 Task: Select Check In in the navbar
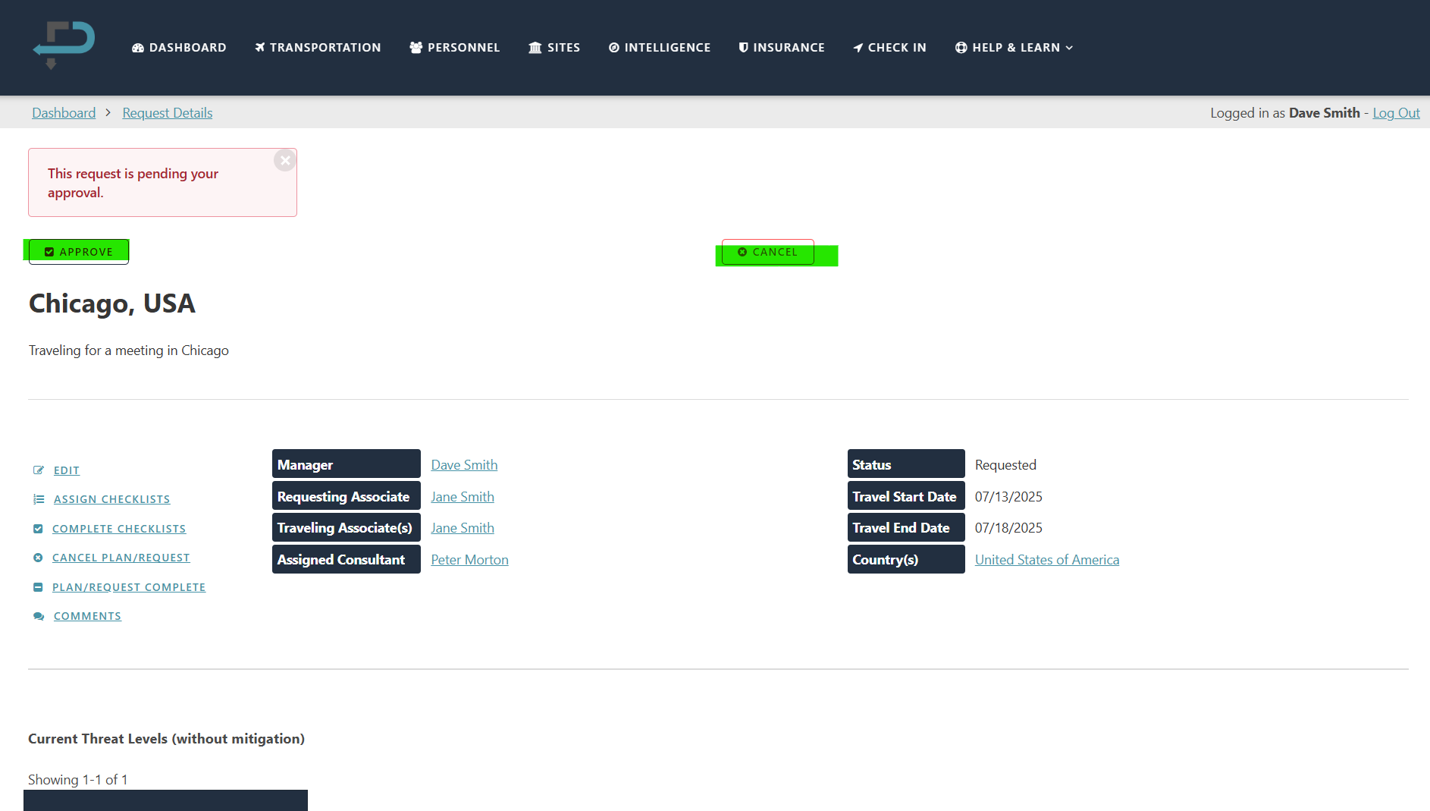tap(889, 48)
